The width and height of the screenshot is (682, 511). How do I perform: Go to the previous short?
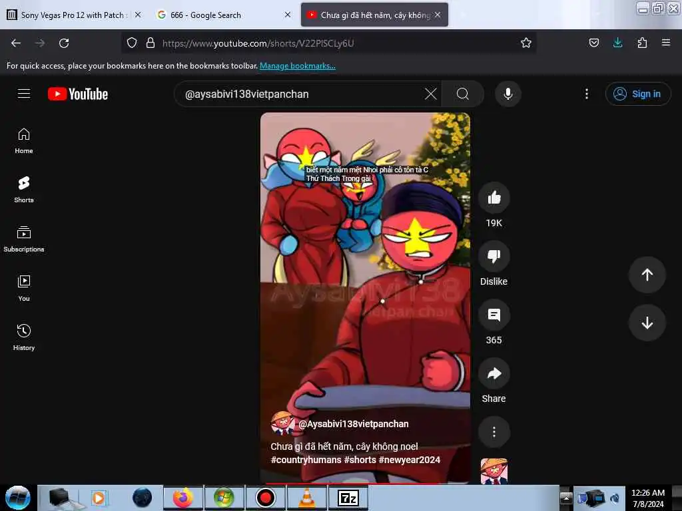(x=647, y=275)
